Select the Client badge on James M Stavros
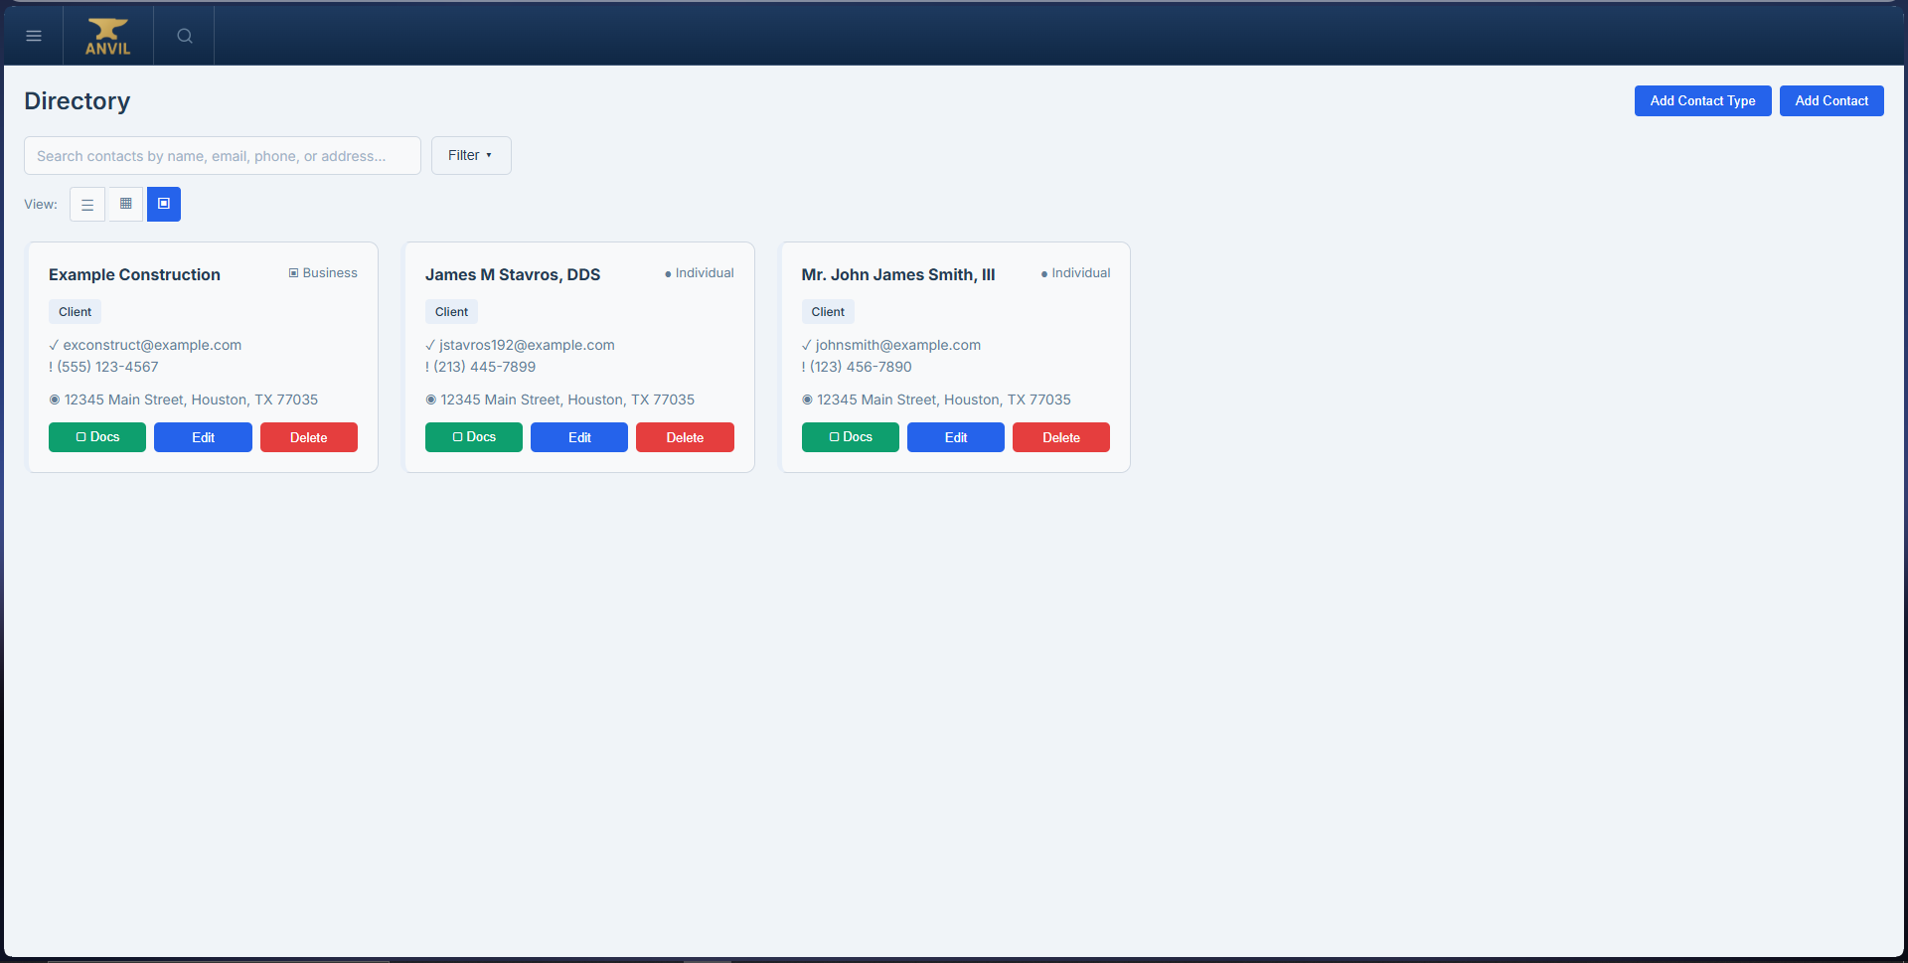This screenshot has width=1908, height=963. click(451, 311)
